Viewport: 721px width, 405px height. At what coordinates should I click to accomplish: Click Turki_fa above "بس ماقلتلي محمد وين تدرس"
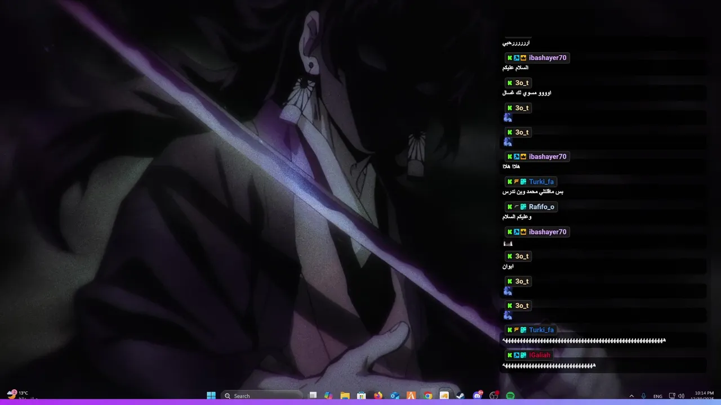click(541, 182)
